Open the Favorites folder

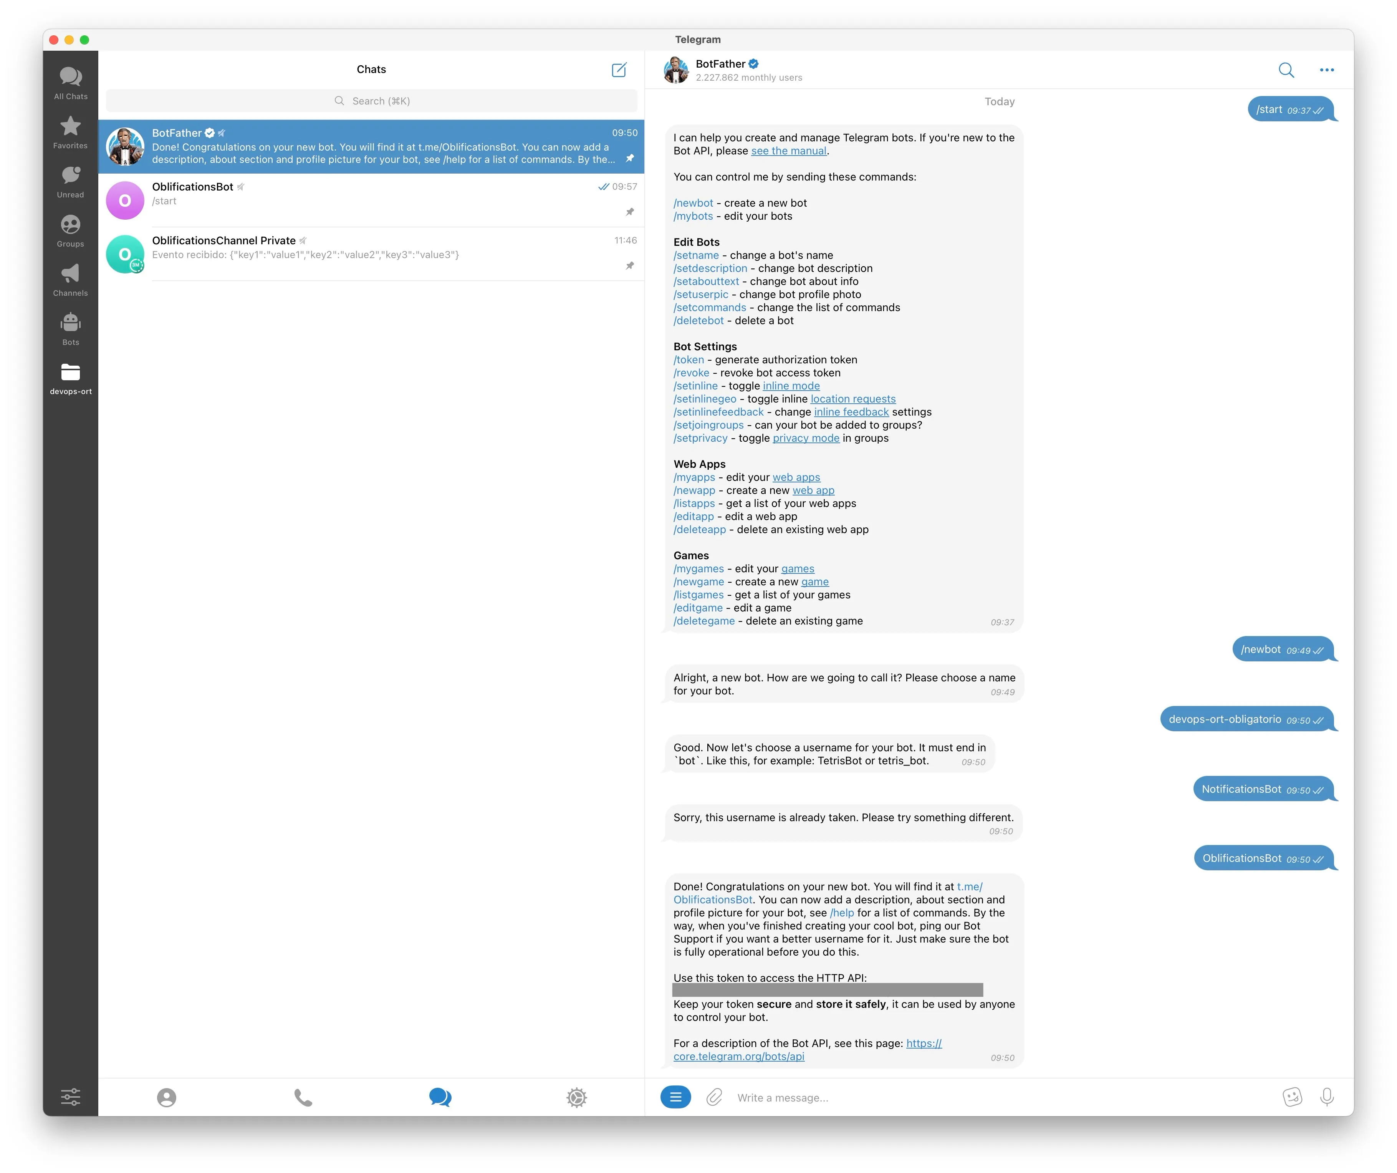71,133
